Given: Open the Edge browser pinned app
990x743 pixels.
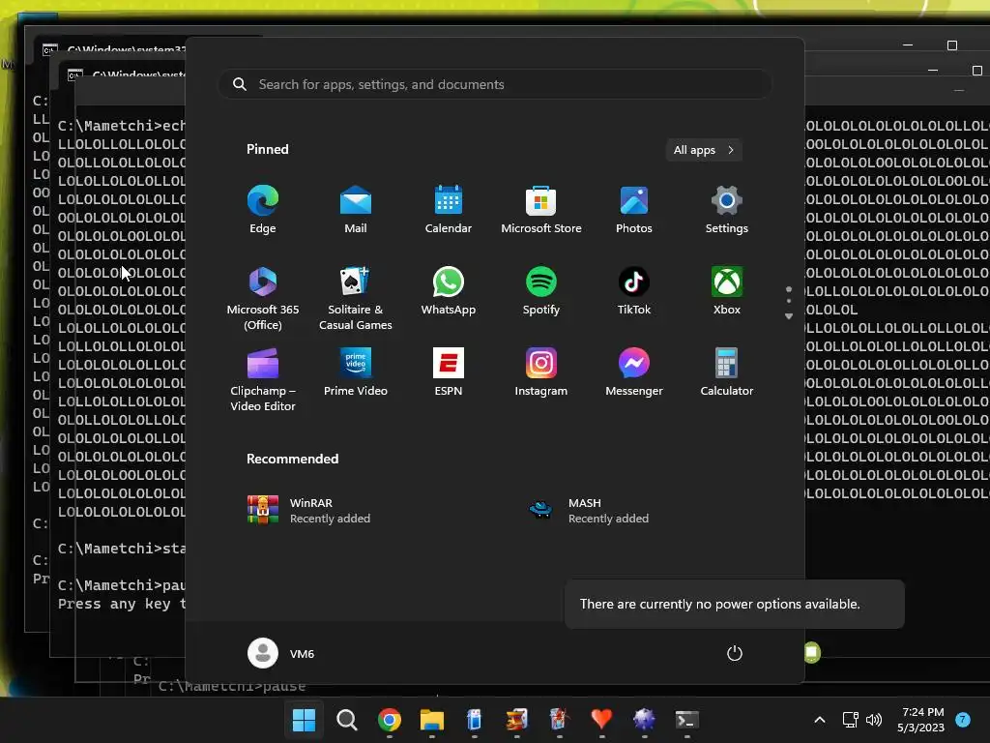Looking at the screenshot, I should pyautogui.click(x=263, y=210).
